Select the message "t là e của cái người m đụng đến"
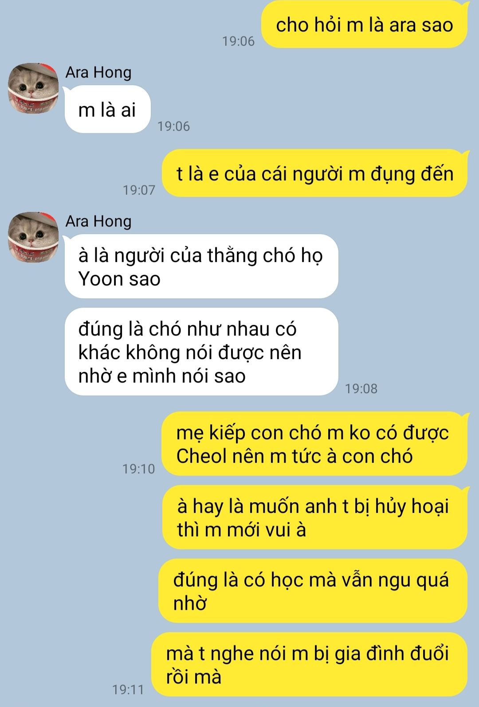Viewport: 479px width, 707px height. (x=314, y=173)
